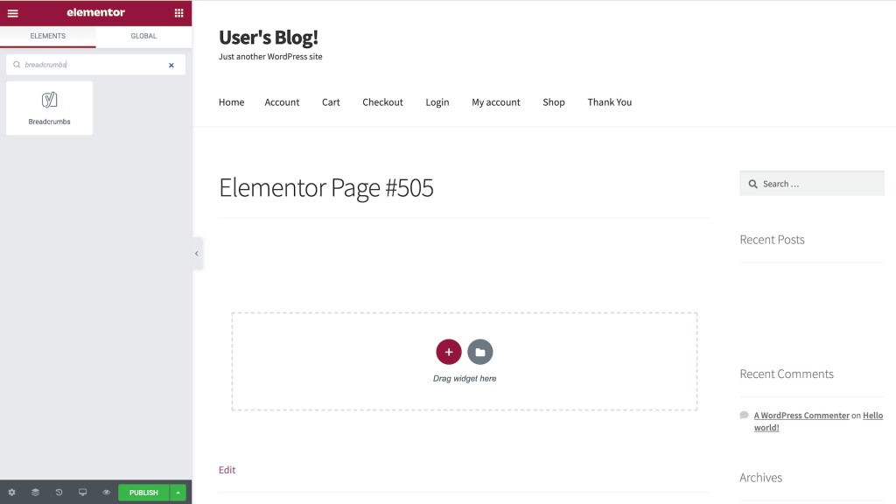Open the Navigator layers icon

pyautogui.click(x=36, y=493)
